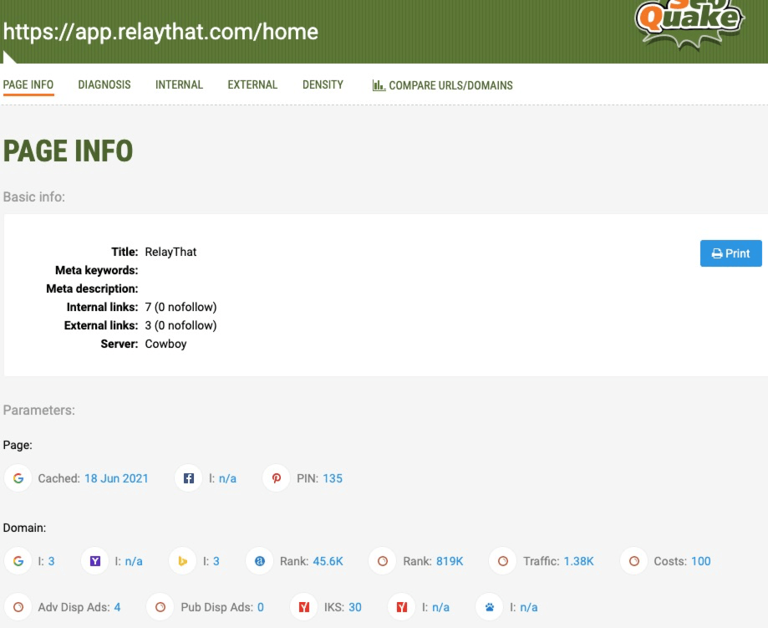
Task: Click the Baidu index icon
Action: (x=489, y=607)
